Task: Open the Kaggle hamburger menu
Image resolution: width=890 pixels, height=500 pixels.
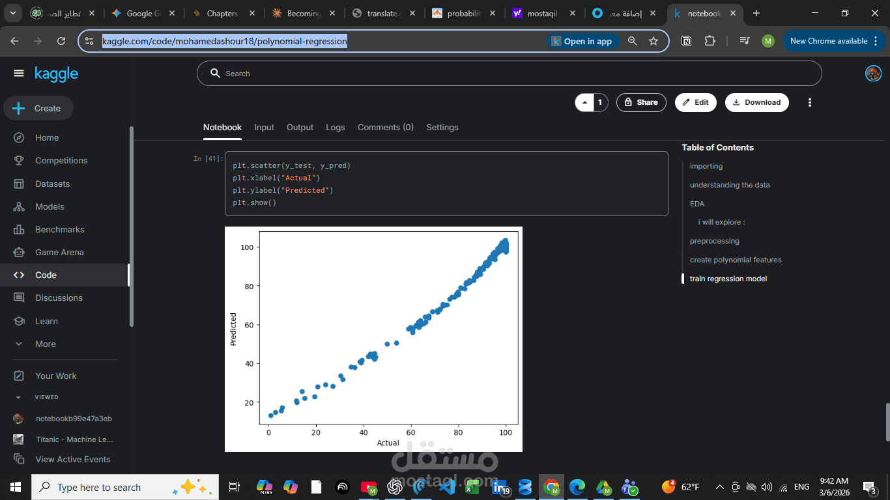Action: point(18,74)
